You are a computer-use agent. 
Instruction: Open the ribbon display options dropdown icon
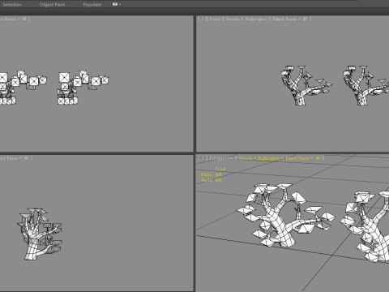[x=116, y=4]
